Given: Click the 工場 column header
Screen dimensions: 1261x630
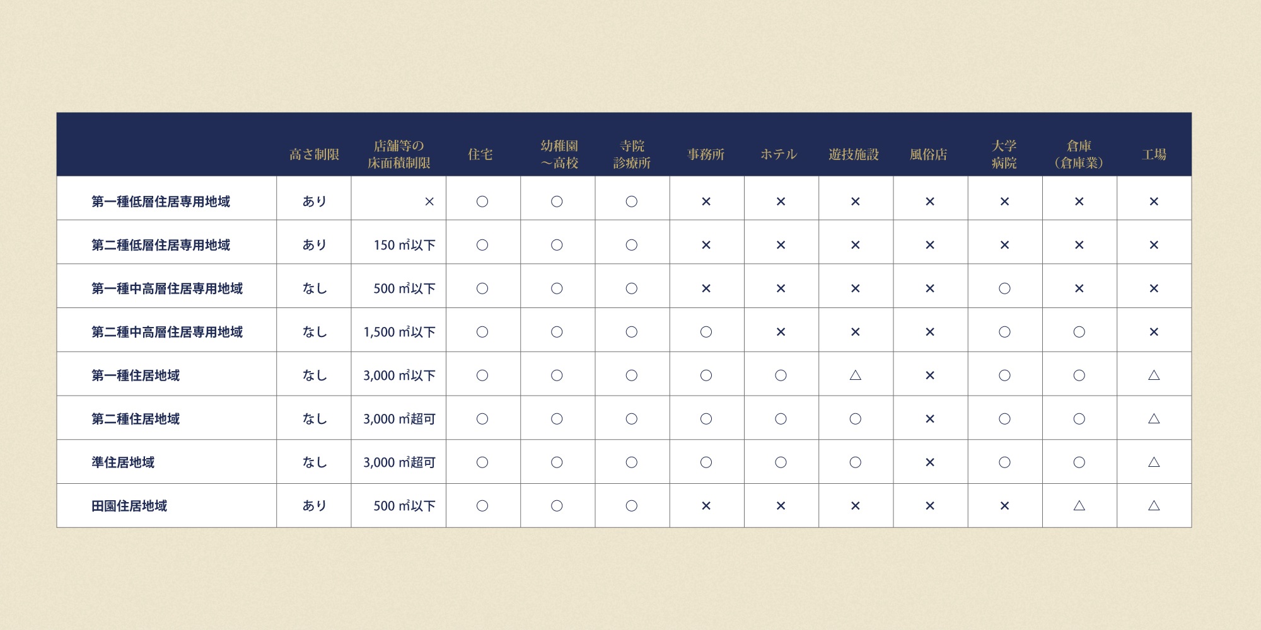Looking at the screenshot, I should click(1154, 154).
